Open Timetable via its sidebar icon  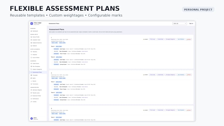click(x=31, y=75)
